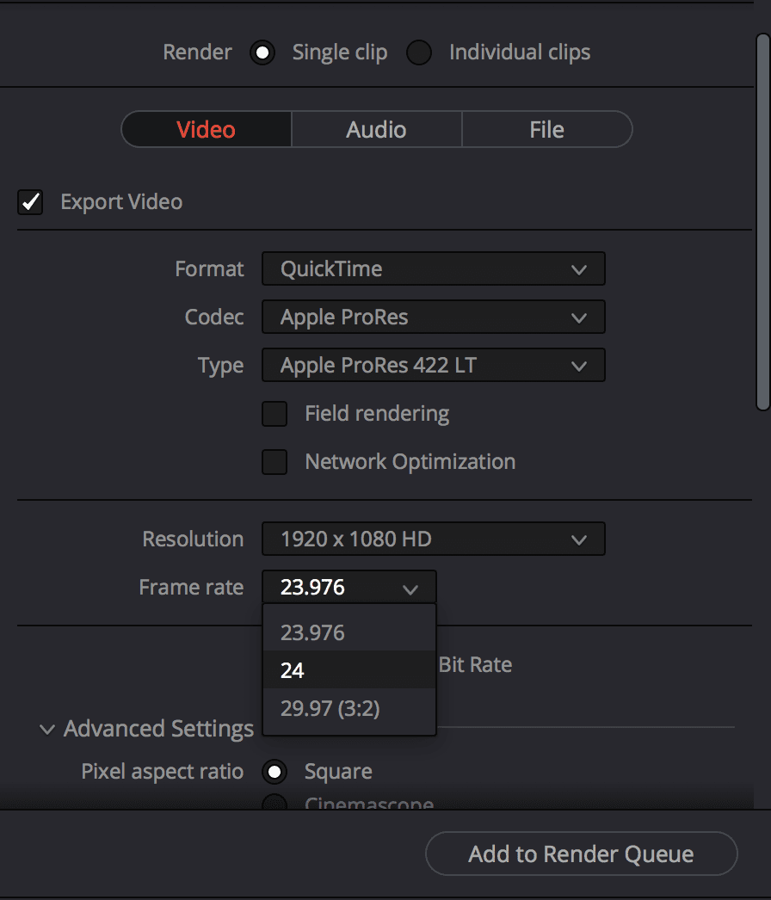Enable the Network Optimization checkbox
The image size is (771, 900).
pyautogui.click(x=274, y=462)
